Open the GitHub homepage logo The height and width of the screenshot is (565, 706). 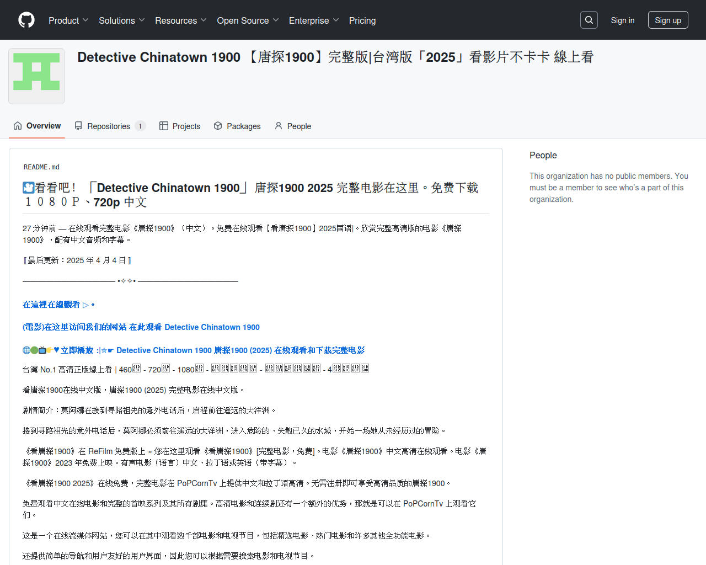(x=26, y=20)
